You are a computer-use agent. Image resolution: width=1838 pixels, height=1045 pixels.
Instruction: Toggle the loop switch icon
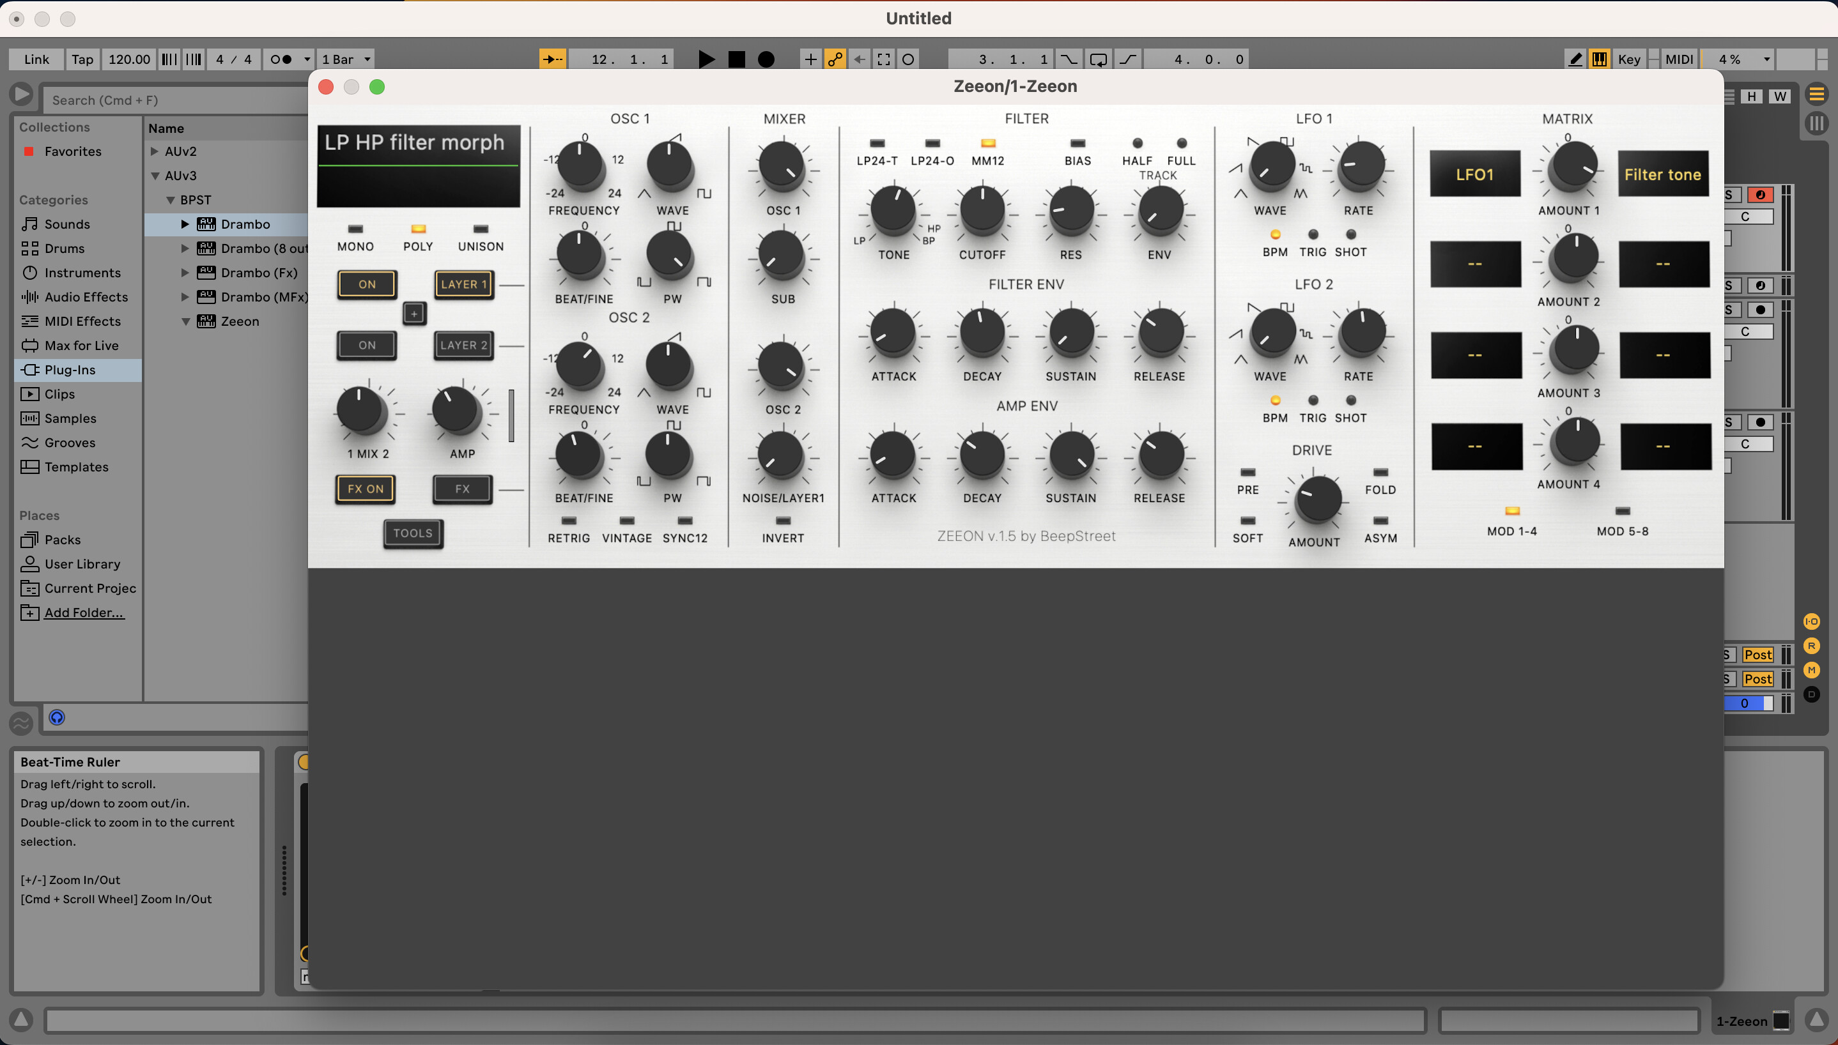(x=1098, y=59)
